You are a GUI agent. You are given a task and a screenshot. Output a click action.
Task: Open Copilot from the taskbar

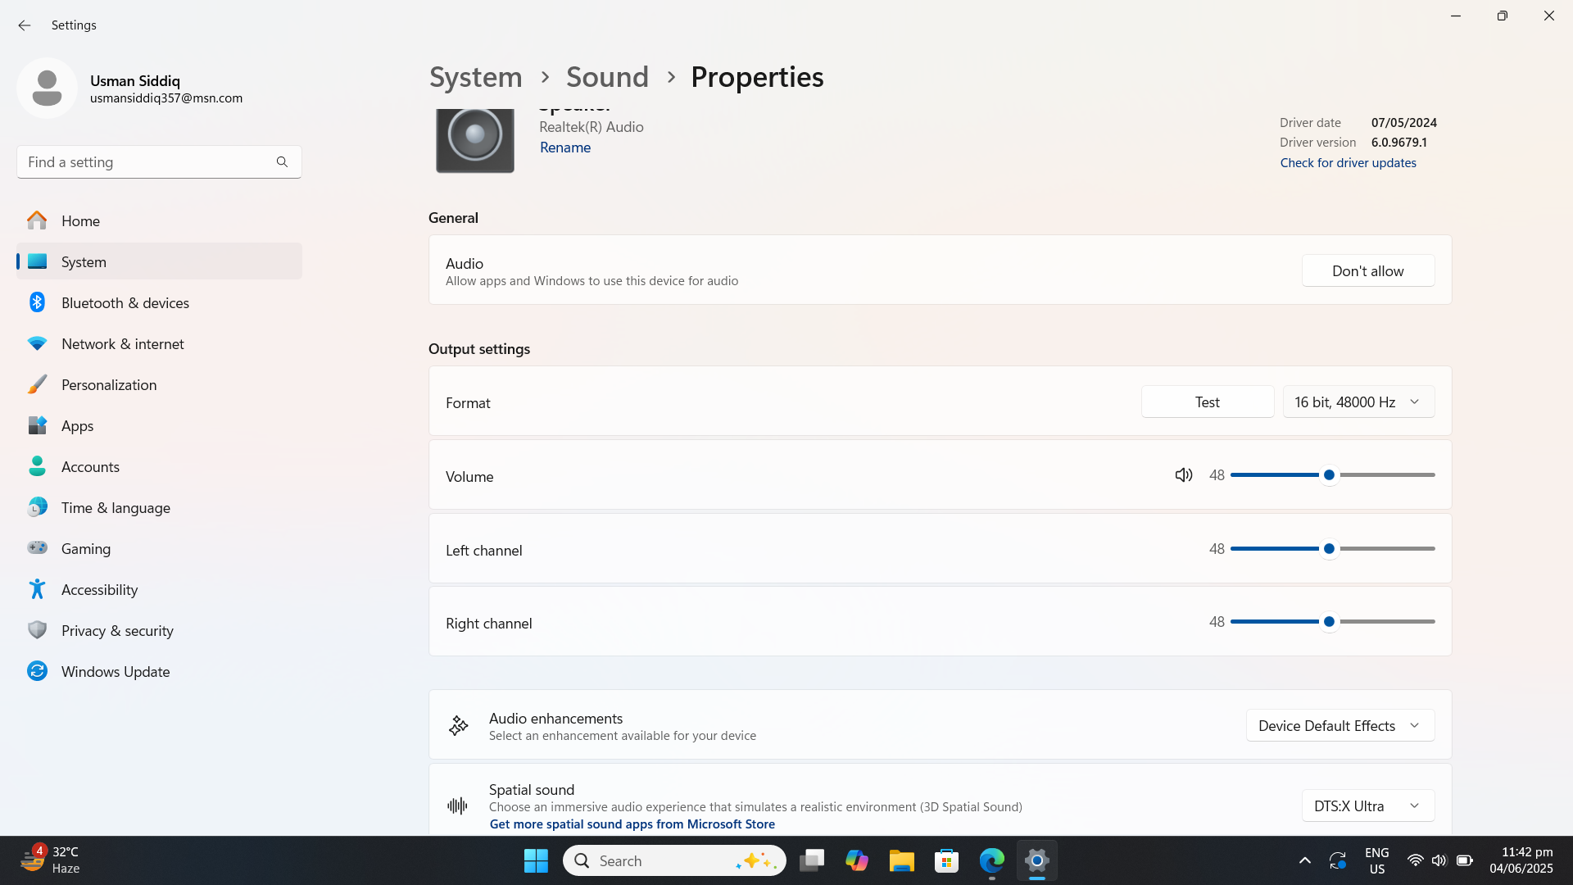[857, 860]
